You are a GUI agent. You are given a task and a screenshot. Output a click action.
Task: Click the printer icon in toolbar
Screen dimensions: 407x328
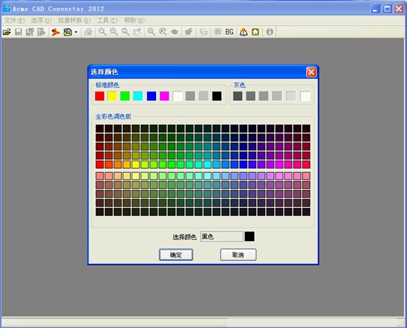[x=88, y=32]
